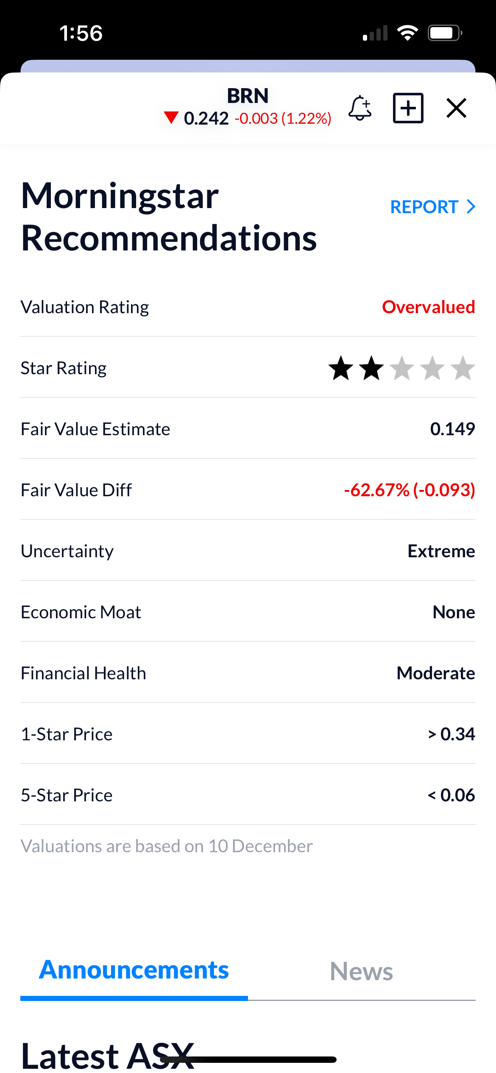Select the Economic Moat row
This screenshot has width=496, height=1073.
248,612
